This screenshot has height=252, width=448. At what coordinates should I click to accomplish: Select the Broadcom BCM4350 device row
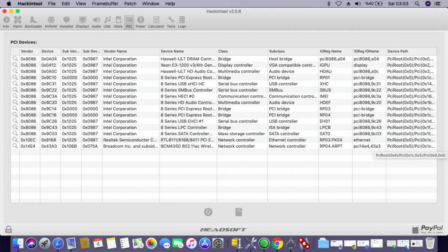click(x=188, y=146)
